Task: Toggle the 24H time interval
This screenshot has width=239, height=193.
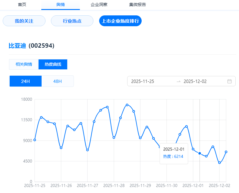Action: pyautogui.click(x=25, y=81)
